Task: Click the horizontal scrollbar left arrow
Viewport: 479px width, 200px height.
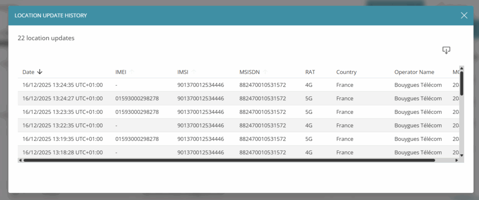Action: 20,160
